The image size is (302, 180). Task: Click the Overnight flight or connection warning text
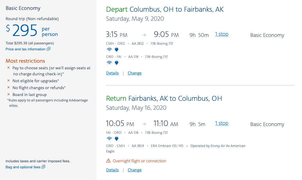point(139,161)
